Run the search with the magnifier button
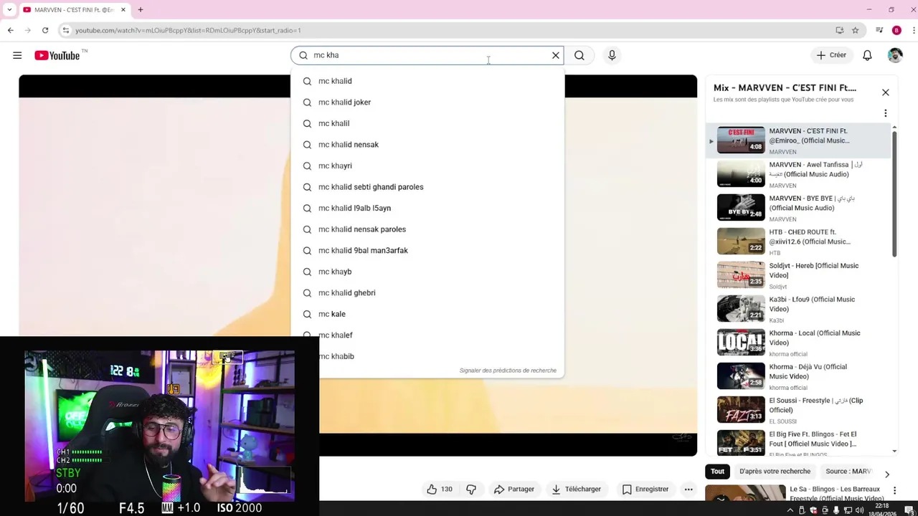This screenshot has width=918, height=516. pos(579,55)
